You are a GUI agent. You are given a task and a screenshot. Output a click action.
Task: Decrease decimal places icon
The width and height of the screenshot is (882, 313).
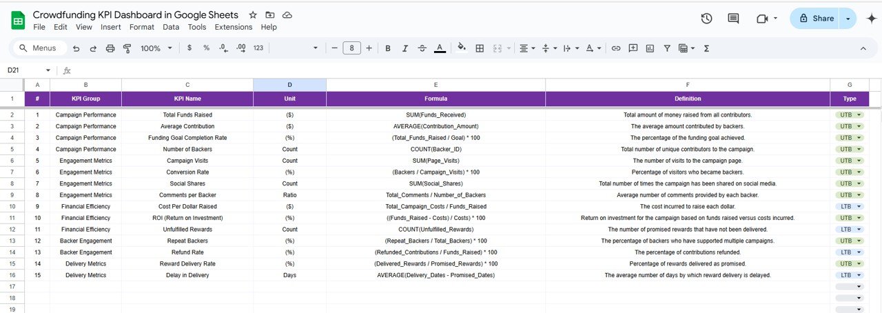(223, 48)
